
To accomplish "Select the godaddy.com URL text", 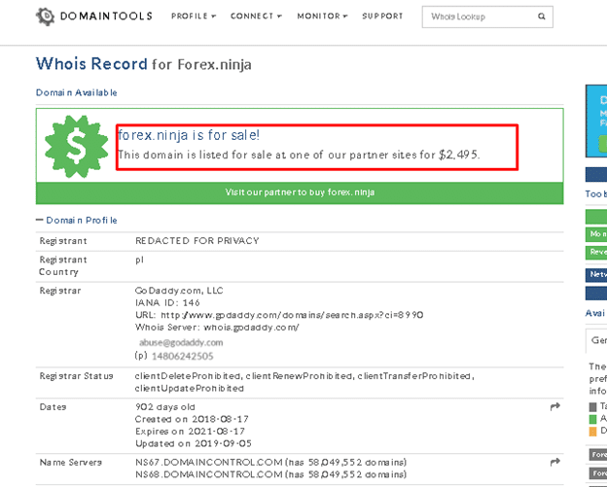I will click(292, 315).
